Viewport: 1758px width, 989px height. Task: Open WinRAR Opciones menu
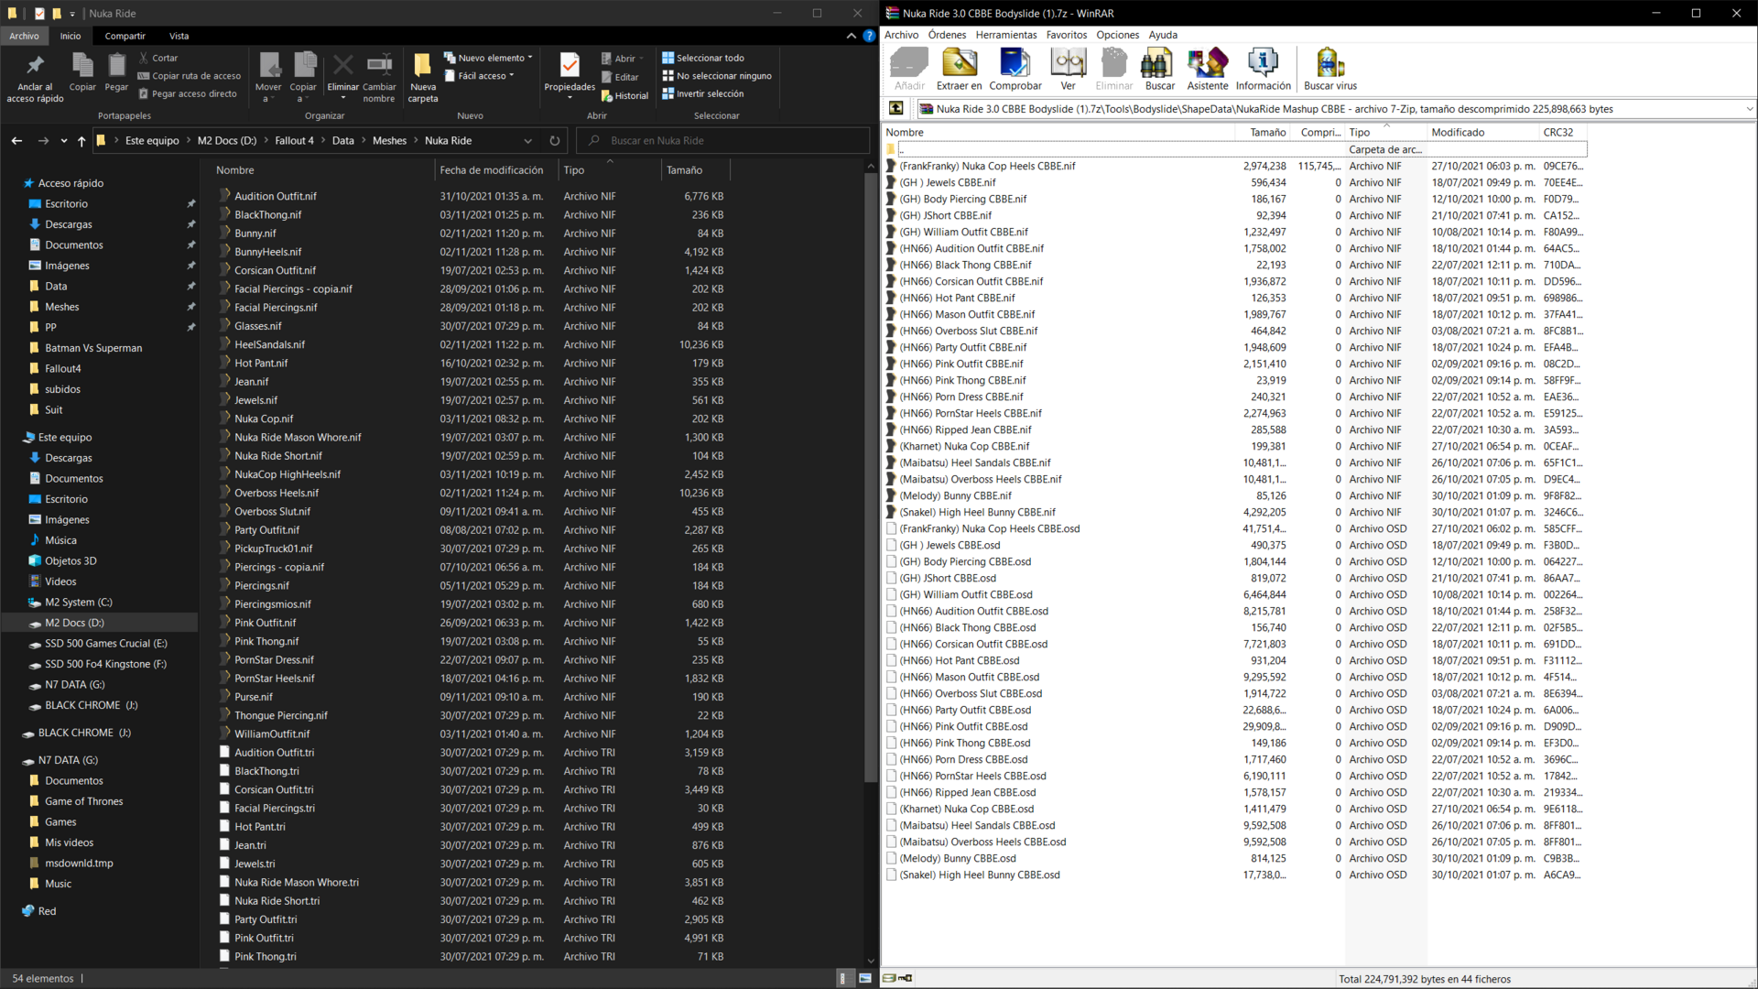click(x=1118, y=35)
